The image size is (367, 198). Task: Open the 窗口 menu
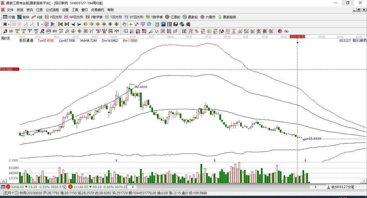pyautogui.click(x=85, y=10)
